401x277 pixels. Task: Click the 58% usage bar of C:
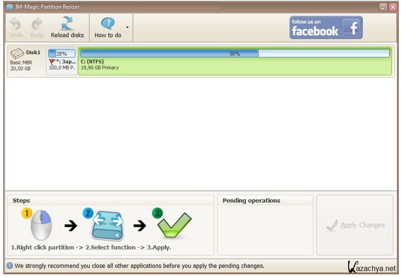point(234,53)
